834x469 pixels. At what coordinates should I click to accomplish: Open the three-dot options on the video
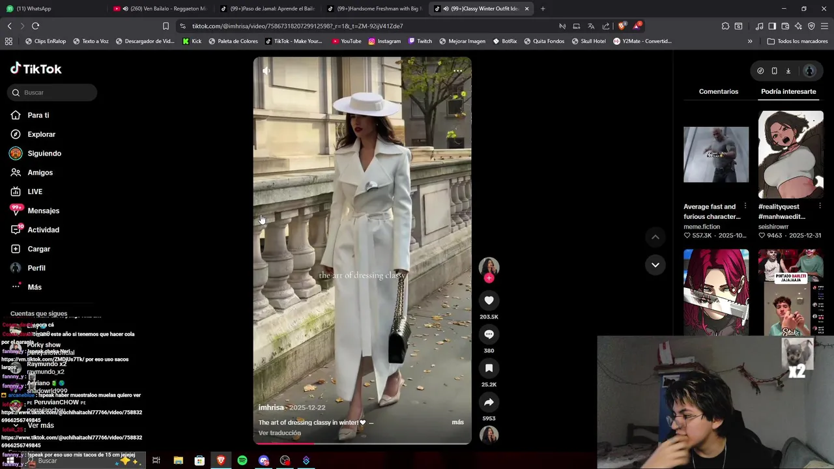pyautogui.click(x=457, y=70)
